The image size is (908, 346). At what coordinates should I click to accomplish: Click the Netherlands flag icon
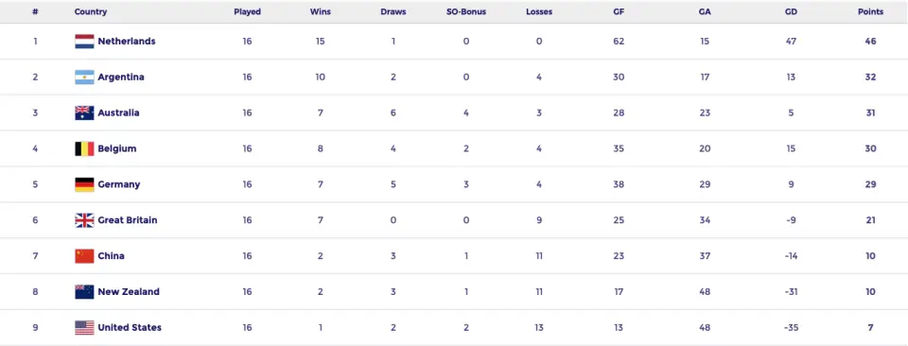tap(84, 41)
